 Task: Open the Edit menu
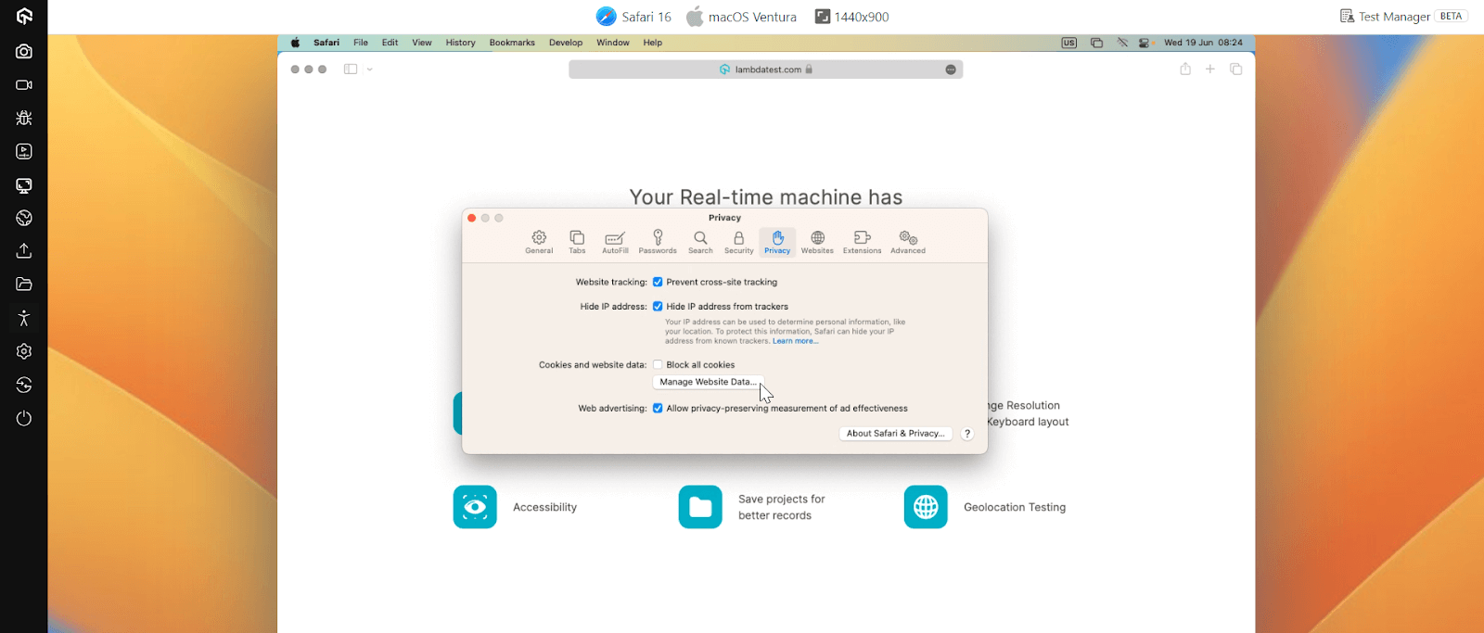click(390, 43)
